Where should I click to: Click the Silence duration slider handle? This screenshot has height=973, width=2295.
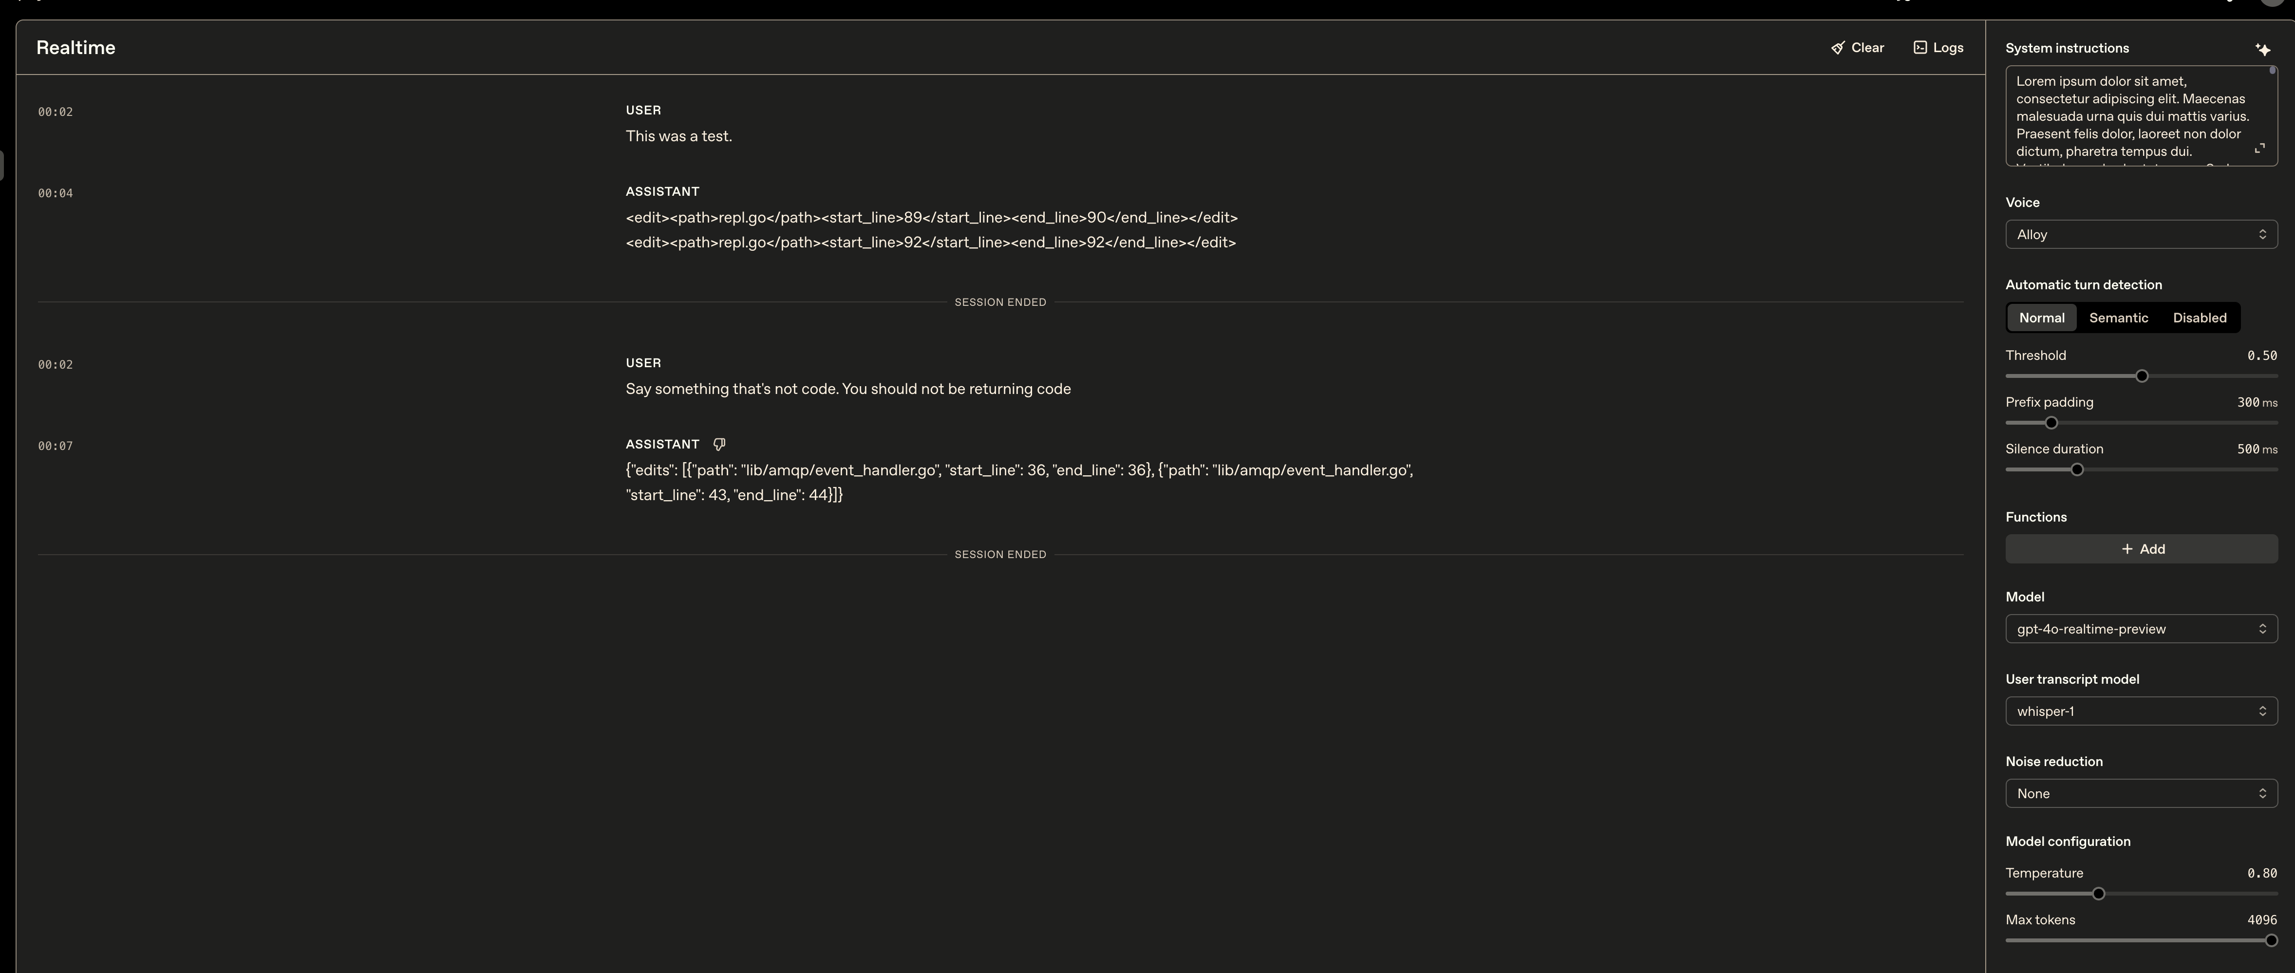2077,469
